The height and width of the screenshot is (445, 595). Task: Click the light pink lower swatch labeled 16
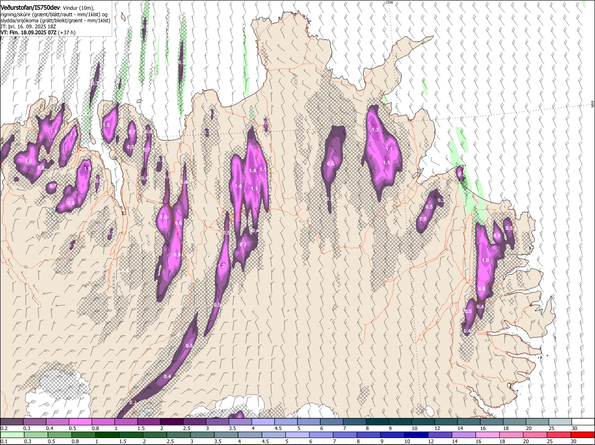[x=487, y=435]
